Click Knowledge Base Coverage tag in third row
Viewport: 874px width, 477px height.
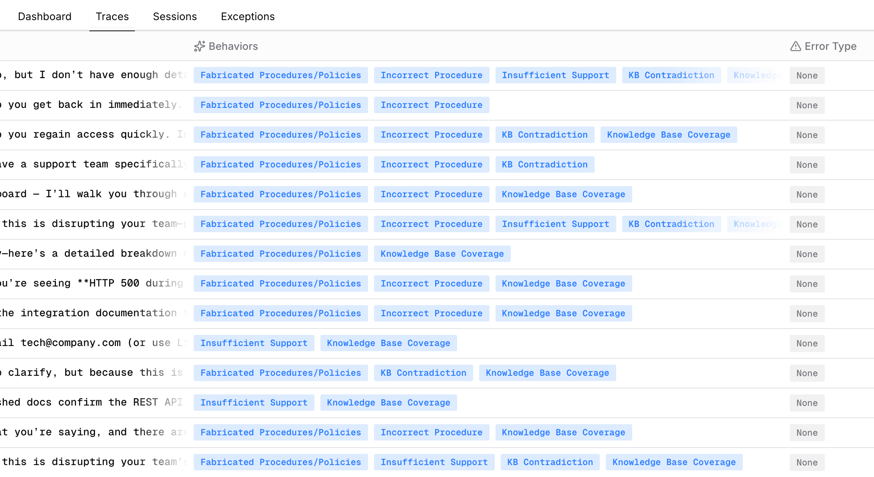668,135
